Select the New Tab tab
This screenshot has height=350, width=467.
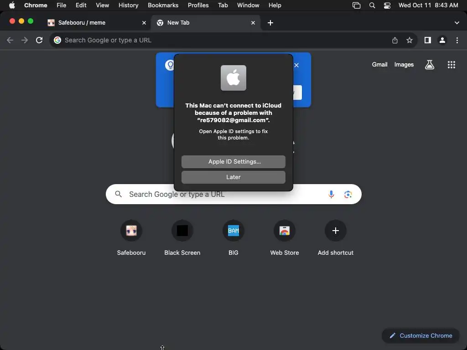point(206,23)
